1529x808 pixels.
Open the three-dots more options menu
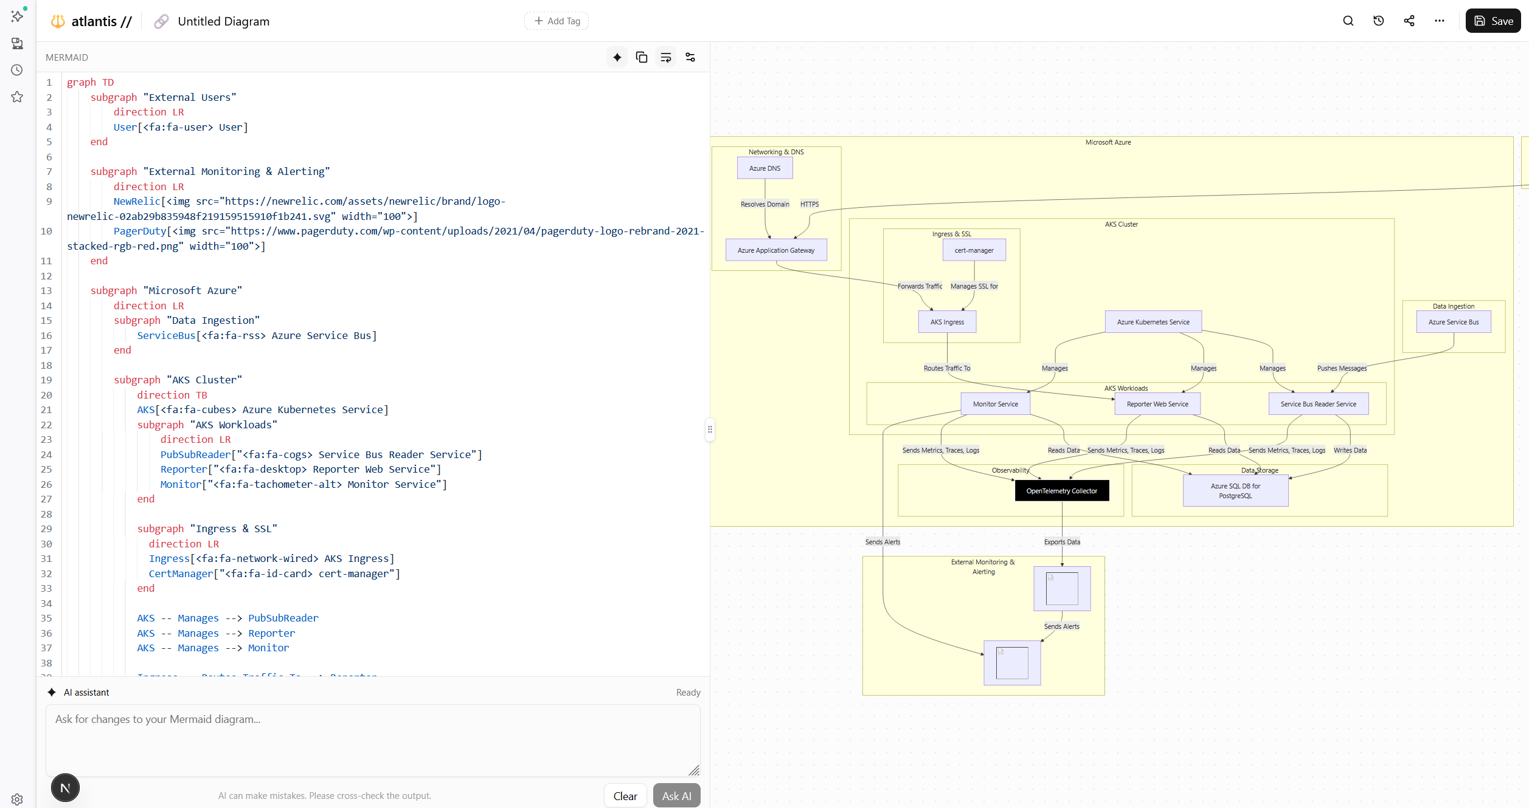(1439, 21)
